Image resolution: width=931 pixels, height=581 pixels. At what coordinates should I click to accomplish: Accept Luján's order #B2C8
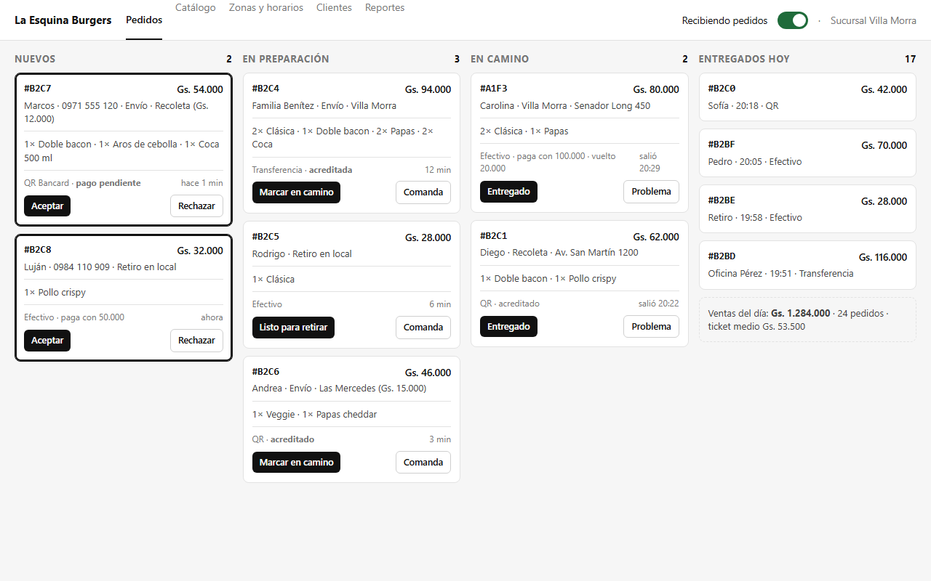47,341
